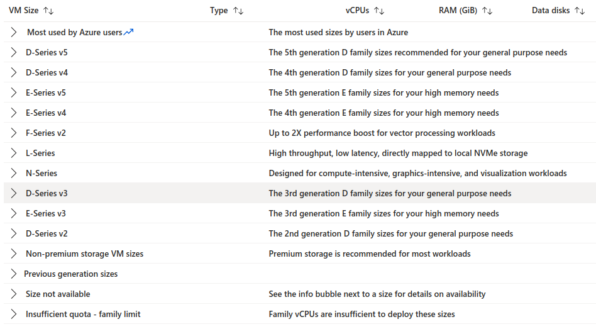Select the 'N-Series' row label

point(41,174)
